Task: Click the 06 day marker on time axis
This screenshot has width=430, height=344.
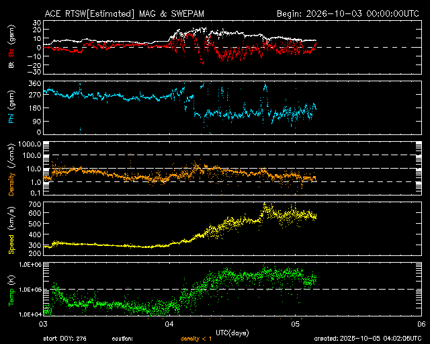Action: coord(421,324)
